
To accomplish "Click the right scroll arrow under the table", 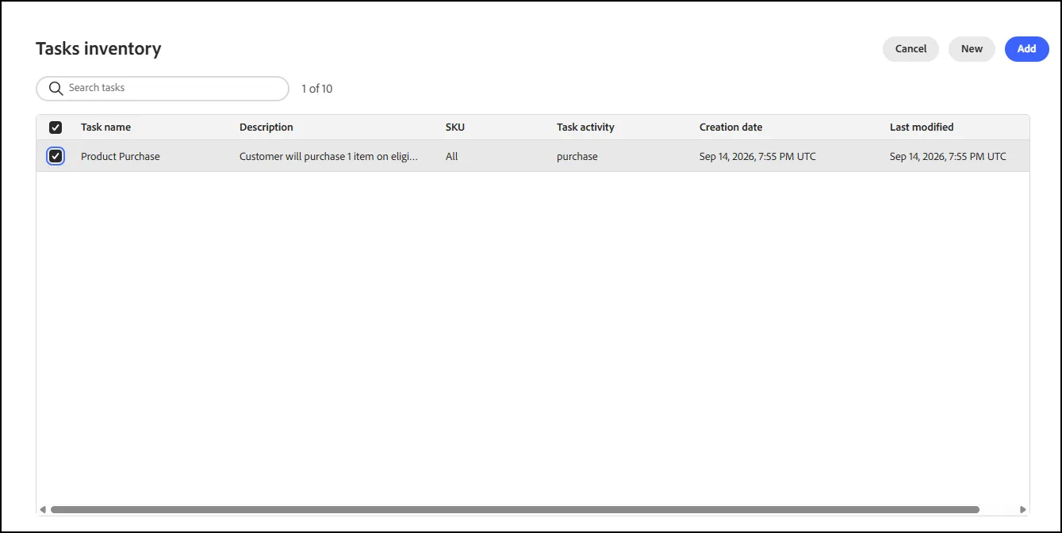I will click(x=1023, y=509).
